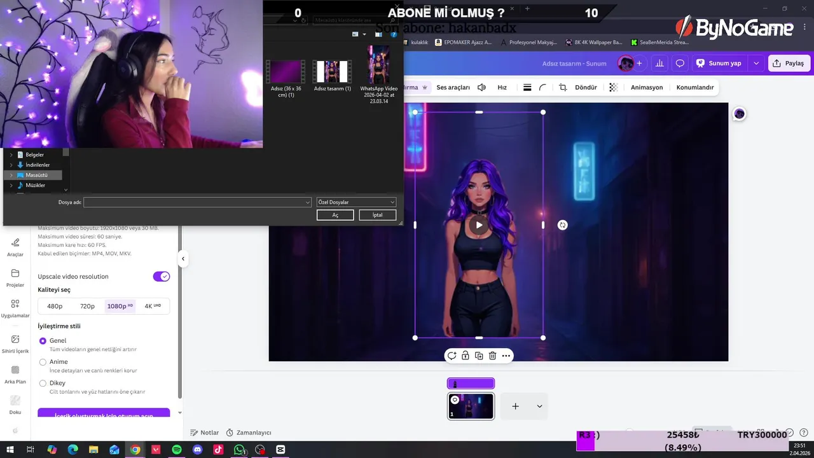Screen dimensions: 814x458
Task: Delete selected element with trash icon
Action: (x=492, y=356)
